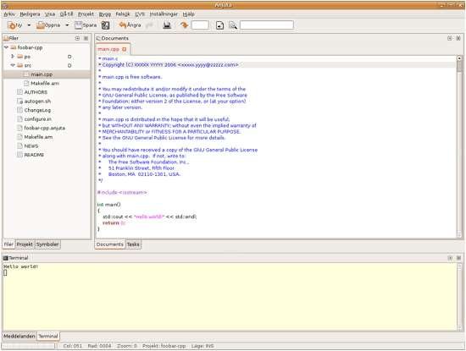Open the dropdown arrow beside Ny

29,25
